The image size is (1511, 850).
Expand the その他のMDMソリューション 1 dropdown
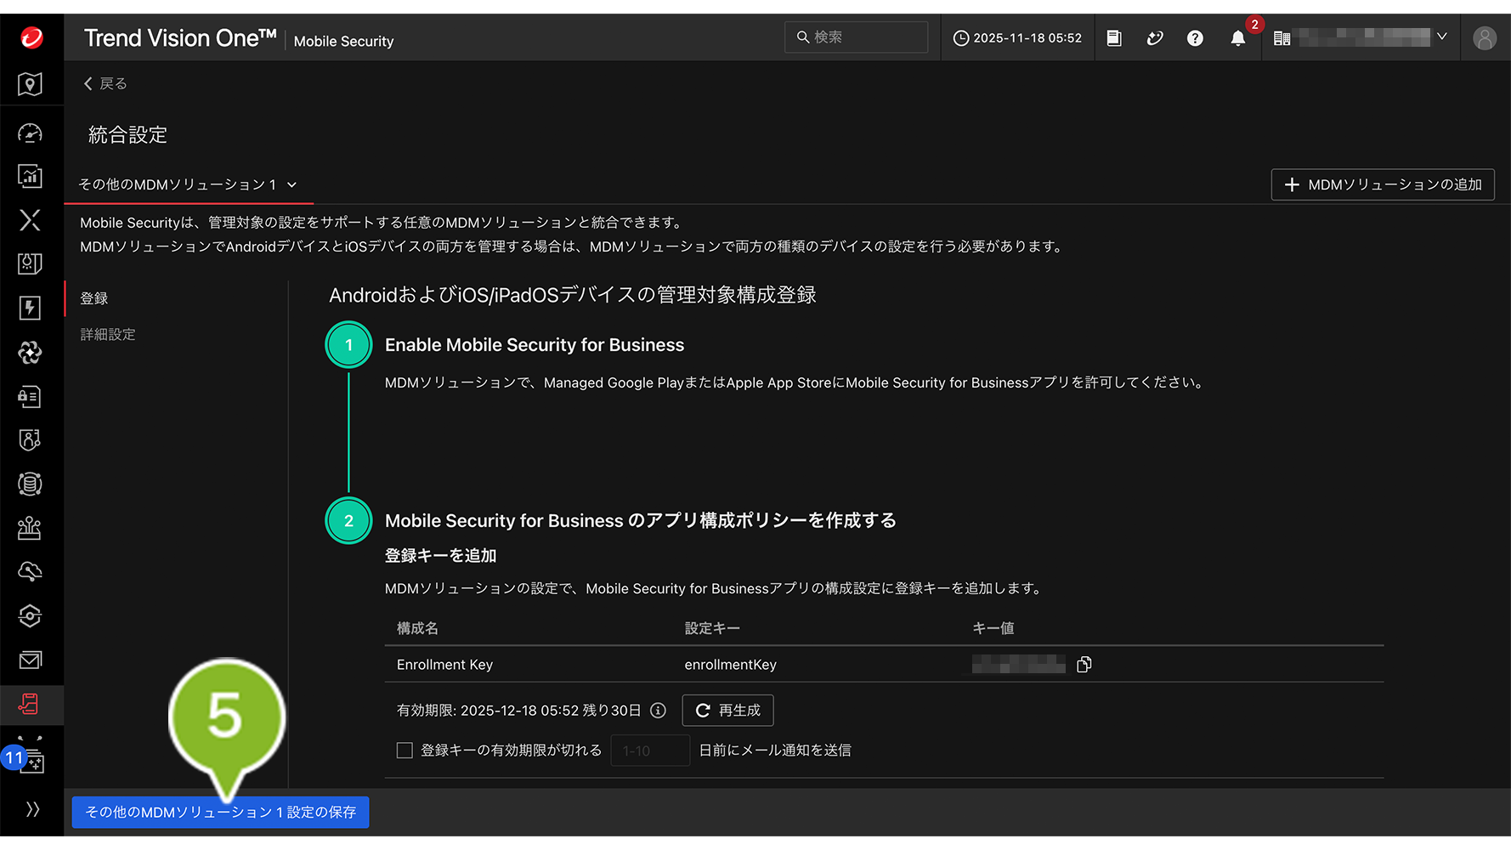(x=187, y=184)
